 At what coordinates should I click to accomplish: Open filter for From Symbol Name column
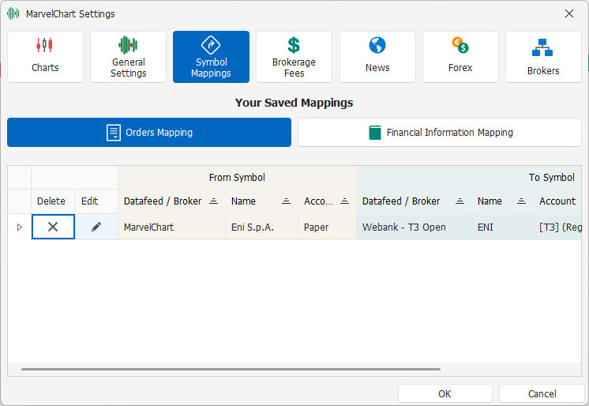point(287,201)
